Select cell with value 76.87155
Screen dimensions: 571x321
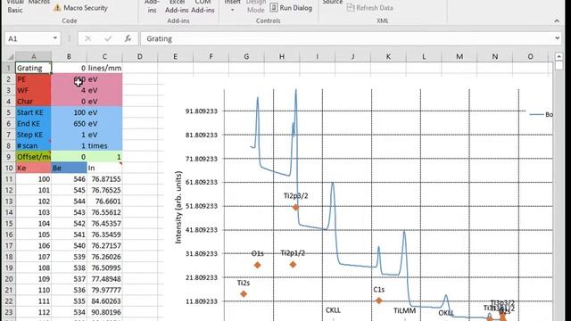pos(104,179)
